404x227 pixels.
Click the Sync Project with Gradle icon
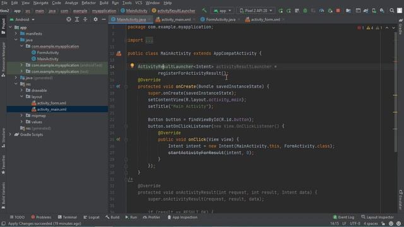[x=366, y=11]
